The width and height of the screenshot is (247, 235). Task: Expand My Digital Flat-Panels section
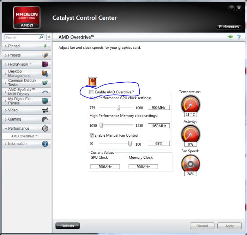click(x=26, y=101)
